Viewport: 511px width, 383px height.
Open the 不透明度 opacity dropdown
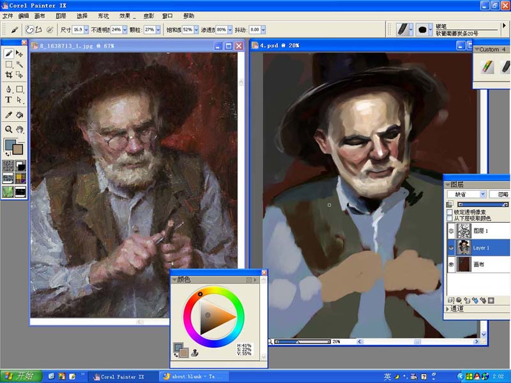click(x=125, y=29)
